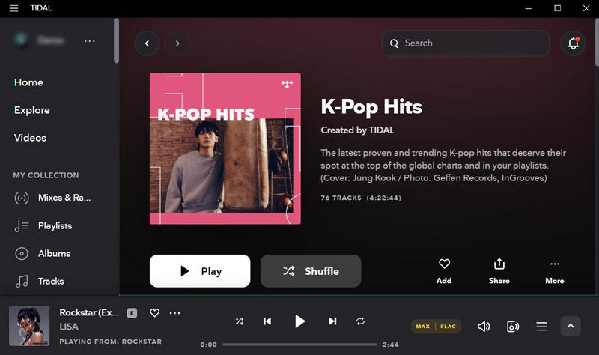The image size is (599, 355).
Task: Click the K-Pop Hits cover art
Action: pyautogui.click(x=225, y=148)
